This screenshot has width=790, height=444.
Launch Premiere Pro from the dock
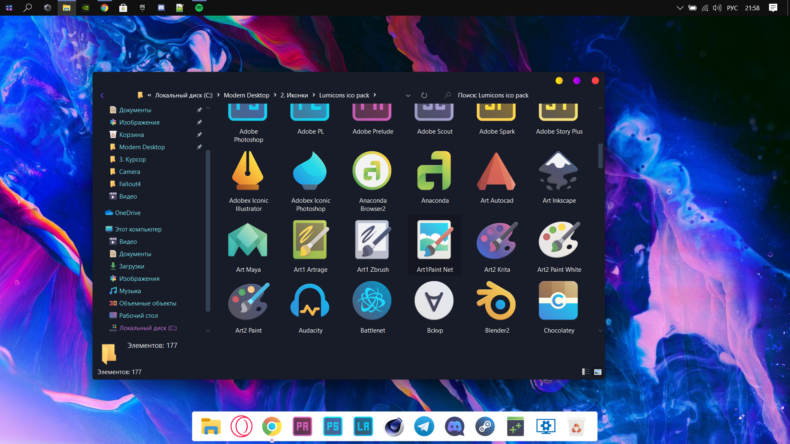[302, 426]
